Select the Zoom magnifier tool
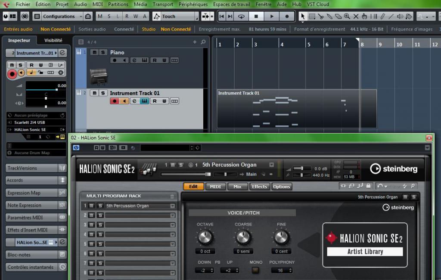 347,16
